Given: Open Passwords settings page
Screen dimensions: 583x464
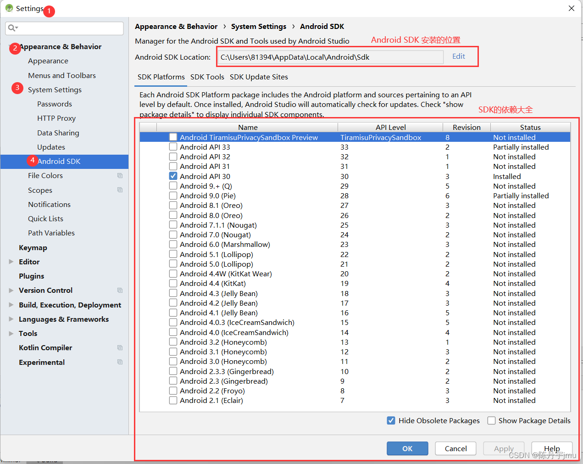Looking at the screenshot, I should (55, 104).
